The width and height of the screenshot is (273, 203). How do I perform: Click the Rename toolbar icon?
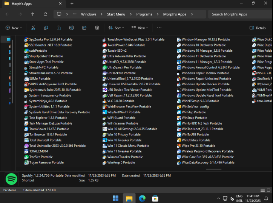(72, 28)
